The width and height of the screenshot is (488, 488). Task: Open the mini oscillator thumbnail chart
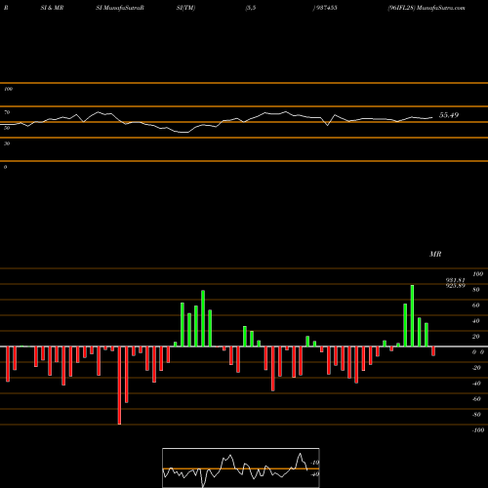click(241, 468)
